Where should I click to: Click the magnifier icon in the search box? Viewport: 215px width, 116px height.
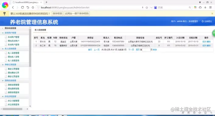point(190,8)
